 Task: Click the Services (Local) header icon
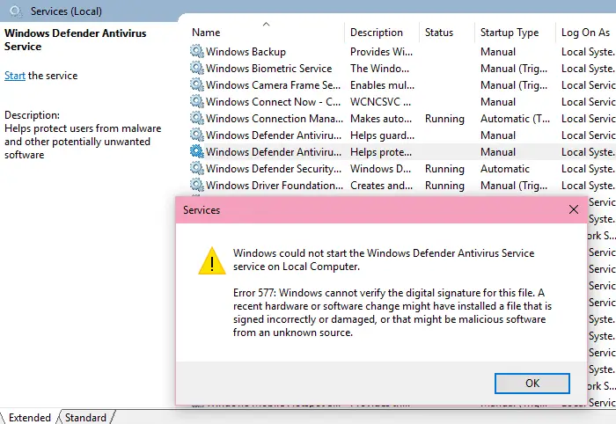[x=16, y=11]
